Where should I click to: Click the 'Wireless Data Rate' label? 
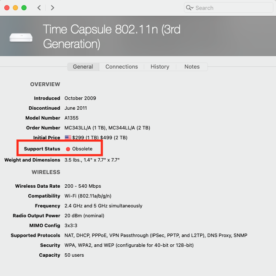point(38,186)
